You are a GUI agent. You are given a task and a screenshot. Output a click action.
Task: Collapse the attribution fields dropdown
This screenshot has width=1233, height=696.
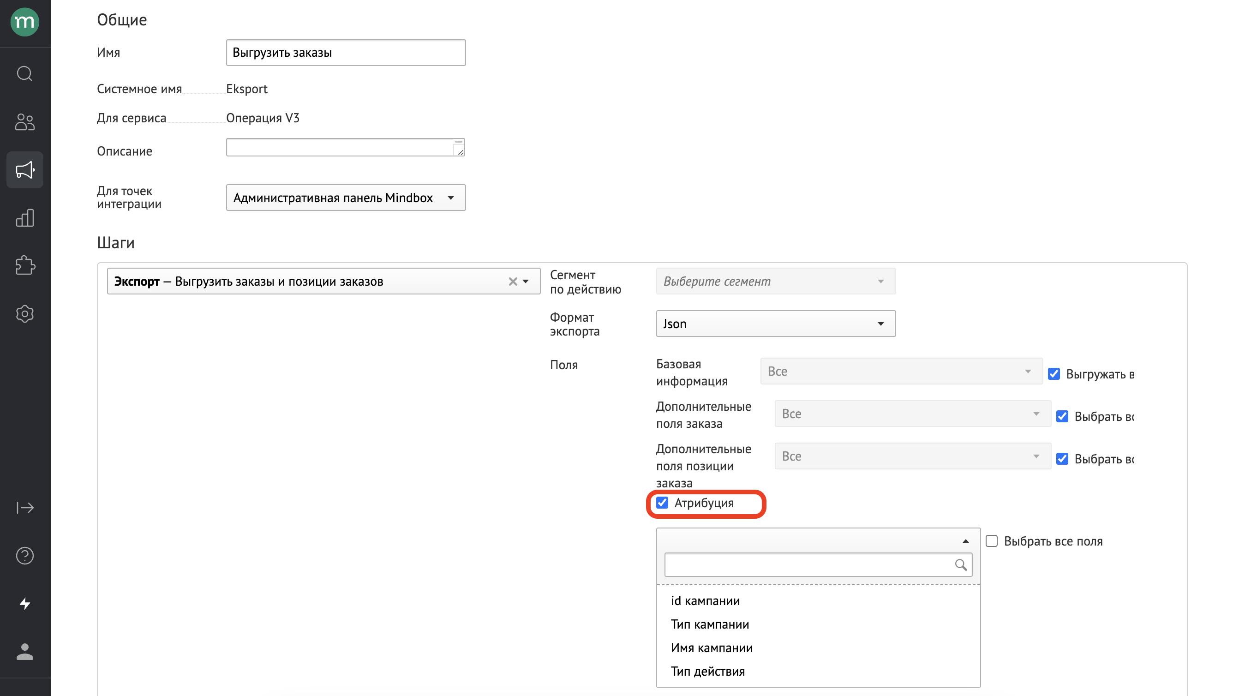pos(965,541)
